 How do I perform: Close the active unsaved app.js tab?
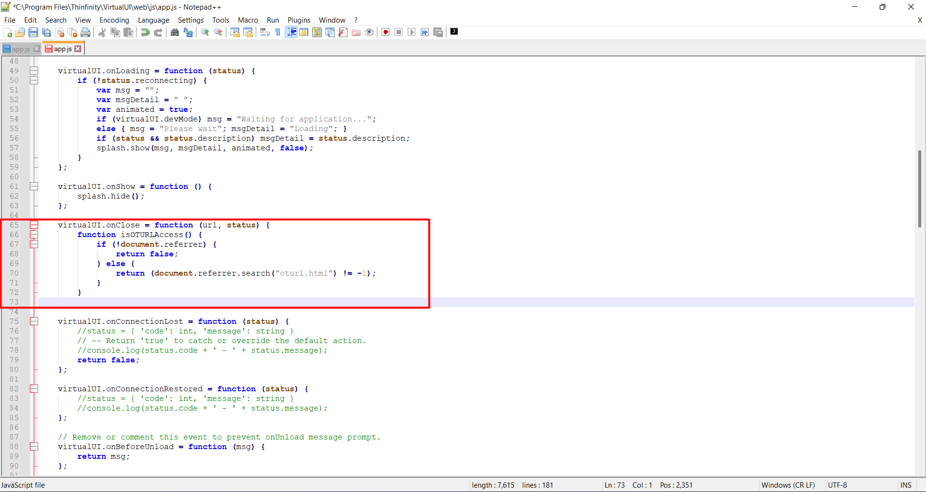(x=78, y=49)
